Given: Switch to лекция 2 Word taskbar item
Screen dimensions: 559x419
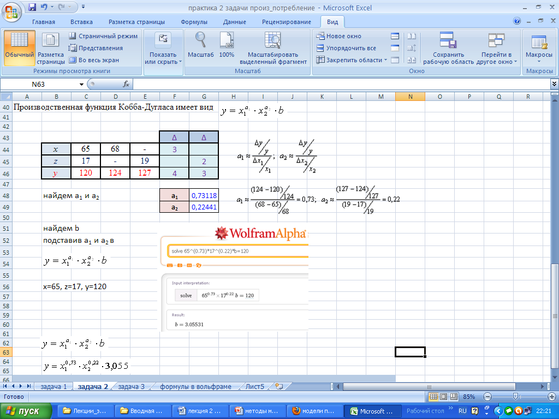Looking at the screenshot, I should pyautogui.click(x=200, y=411).
